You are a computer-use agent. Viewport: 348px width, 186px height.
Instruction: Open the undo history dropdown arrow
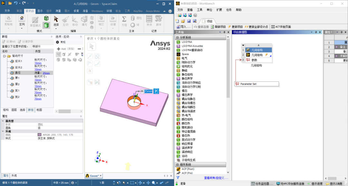[20, 3]
